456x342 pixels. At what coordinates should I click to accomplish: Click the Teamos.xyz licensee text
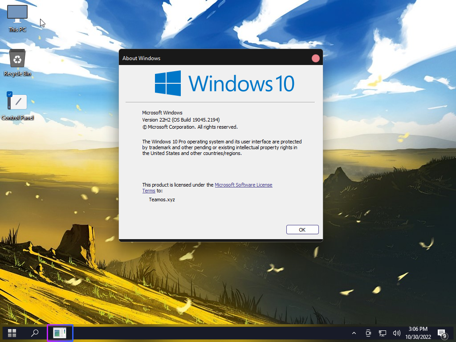[162, 199]
